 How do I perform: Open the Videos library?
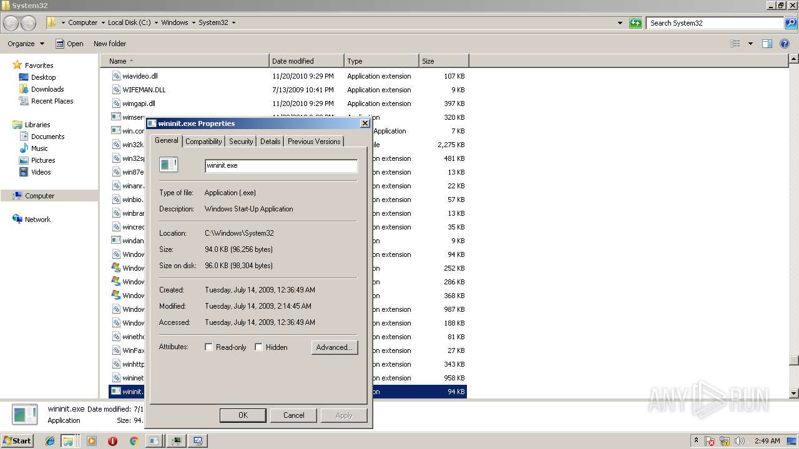35,172
